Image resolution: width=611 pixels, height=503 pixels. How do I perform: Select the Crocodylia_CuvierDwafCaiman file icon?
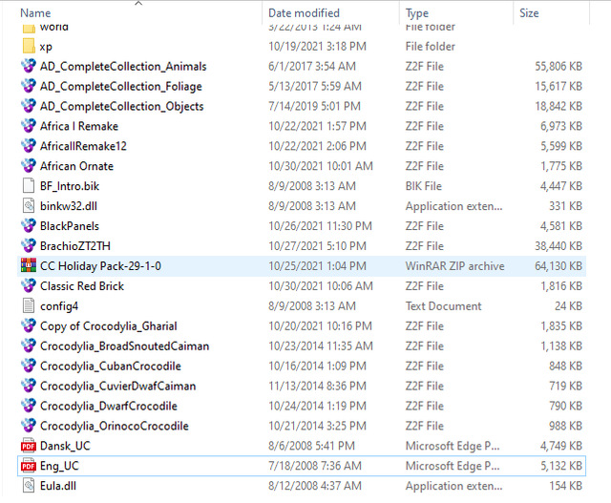[x=29, y=386]
